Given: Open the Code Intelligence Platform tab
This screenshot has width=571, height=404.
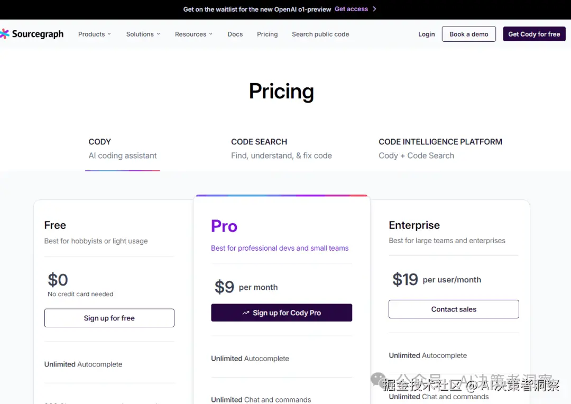Looking at the screenshot, I should [x=440, y=149].
